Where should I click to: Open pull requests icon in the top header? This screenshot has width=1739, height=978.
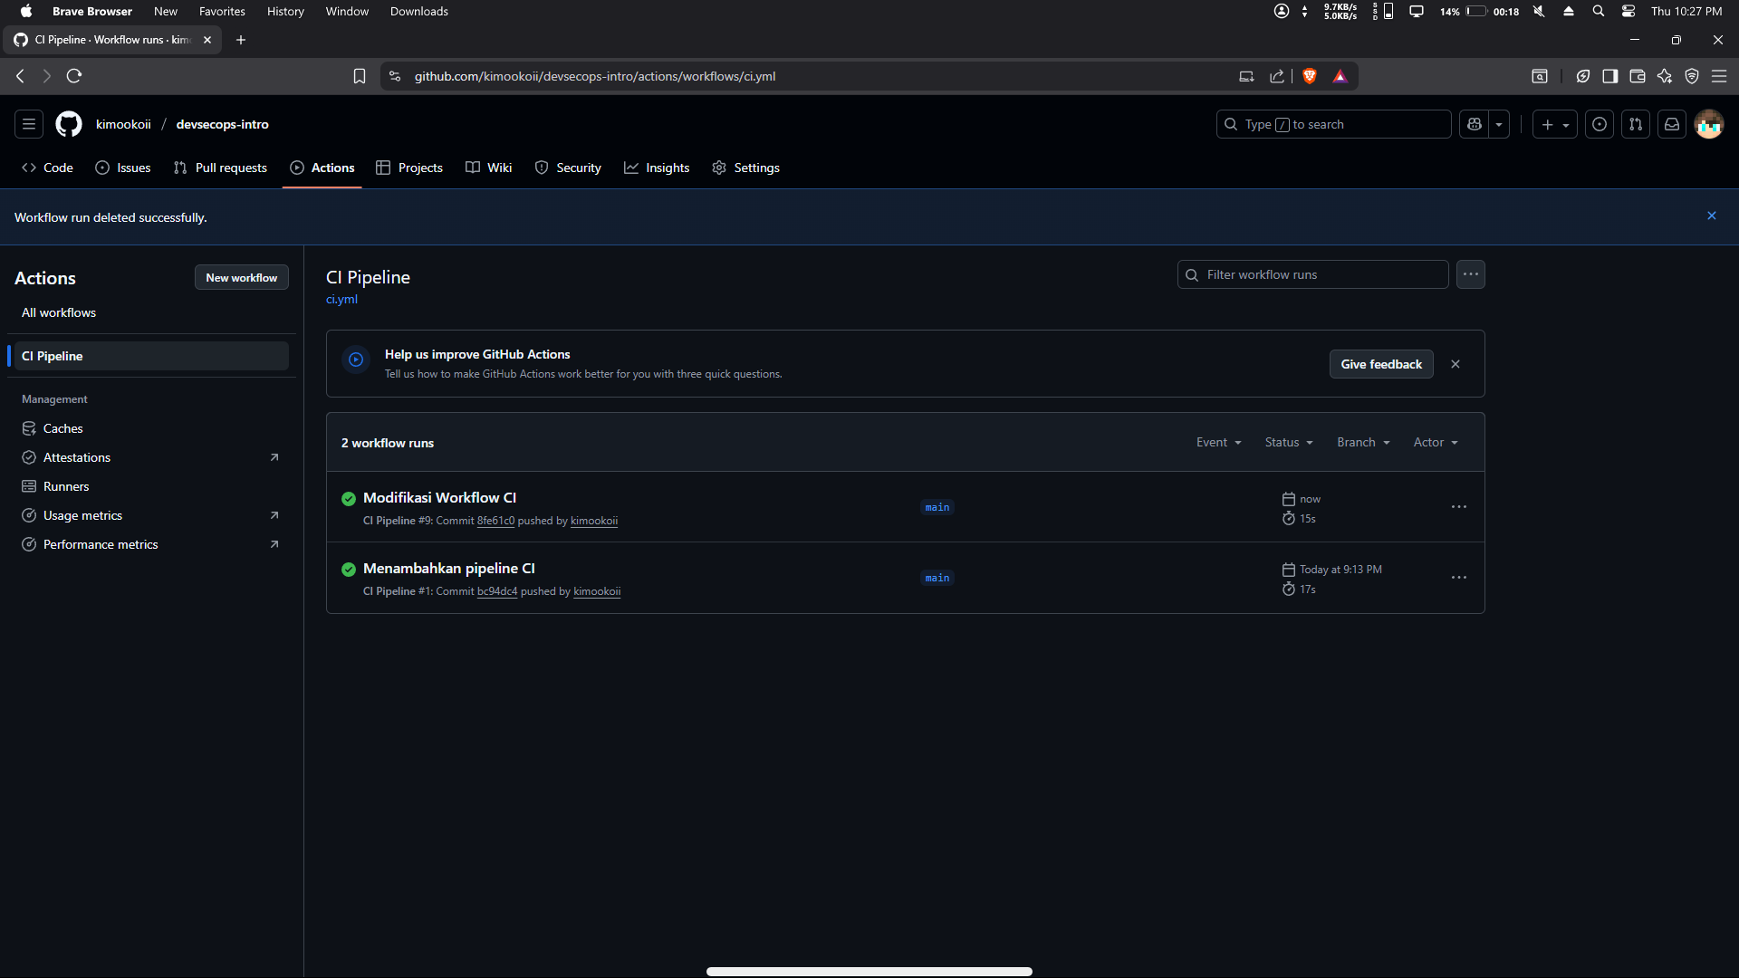(x=1636, y=124)
